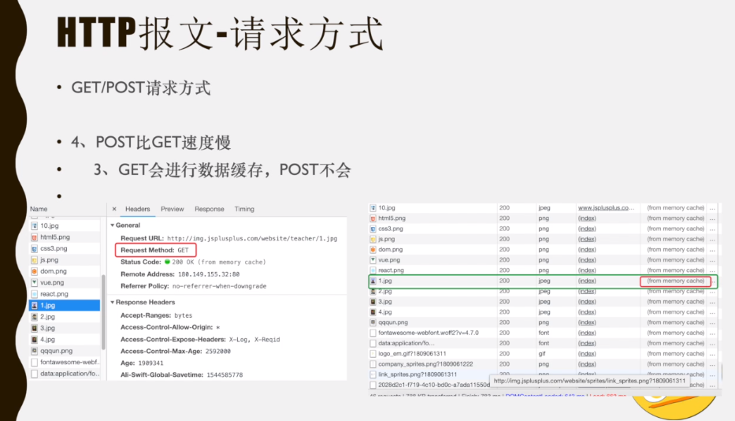
Task: Select data:application/fo... row in right table
Action: click(406, 343)
